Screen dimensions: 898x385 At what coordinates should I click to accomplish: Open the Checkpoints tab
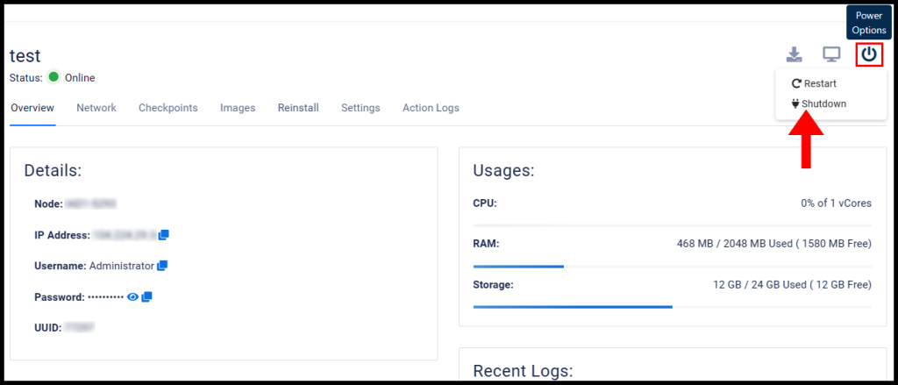pyautogui.click(x=167, y=108)
